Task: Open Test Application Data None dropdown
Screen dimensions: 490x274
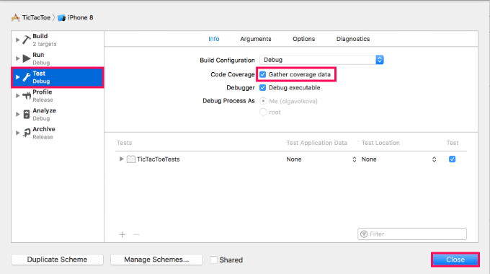Action: pyautogui.click(x=321, y=159)
